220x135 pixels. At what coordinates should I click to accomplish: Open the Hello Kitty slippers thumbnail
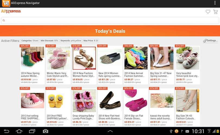point(32,100)
